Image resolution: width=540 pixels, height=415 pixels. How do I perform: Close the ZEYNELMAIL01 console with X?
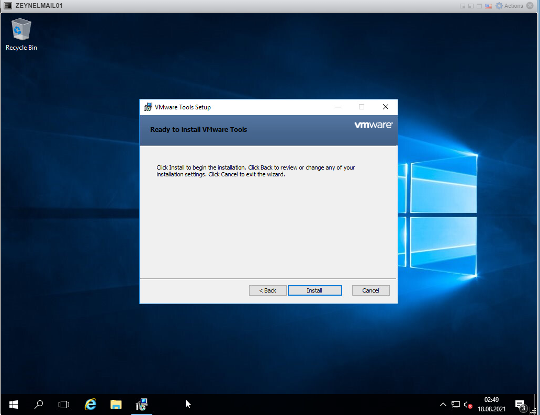click(530, 6)
